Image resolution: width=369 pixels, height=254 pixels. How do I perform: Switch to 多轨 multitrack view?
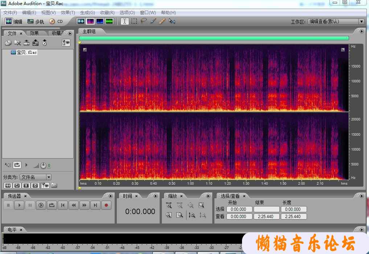click(36, 21)
